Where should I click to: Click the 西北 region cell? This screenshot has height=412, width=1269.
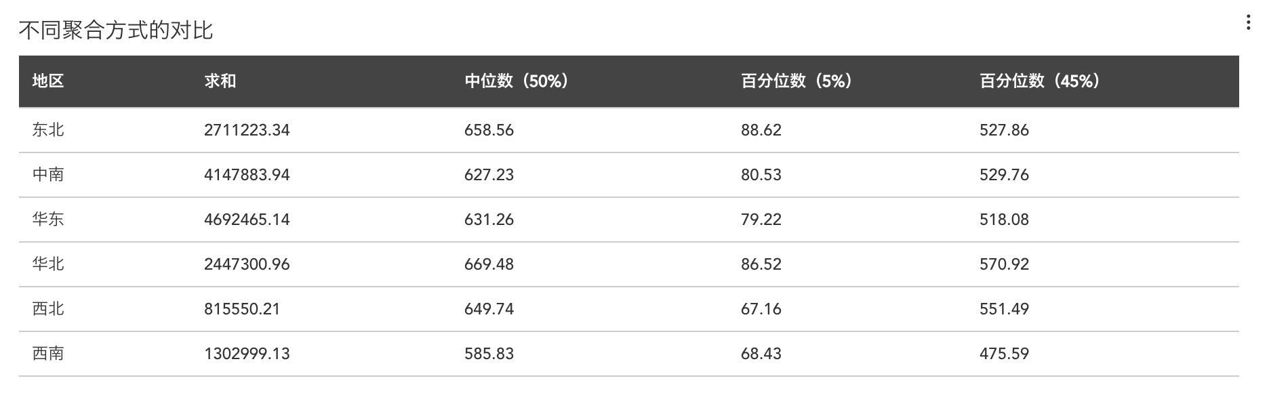pos(48,309)
